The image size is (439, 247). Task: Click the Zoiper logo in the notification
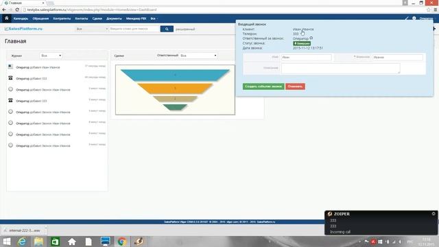(330, 214)
